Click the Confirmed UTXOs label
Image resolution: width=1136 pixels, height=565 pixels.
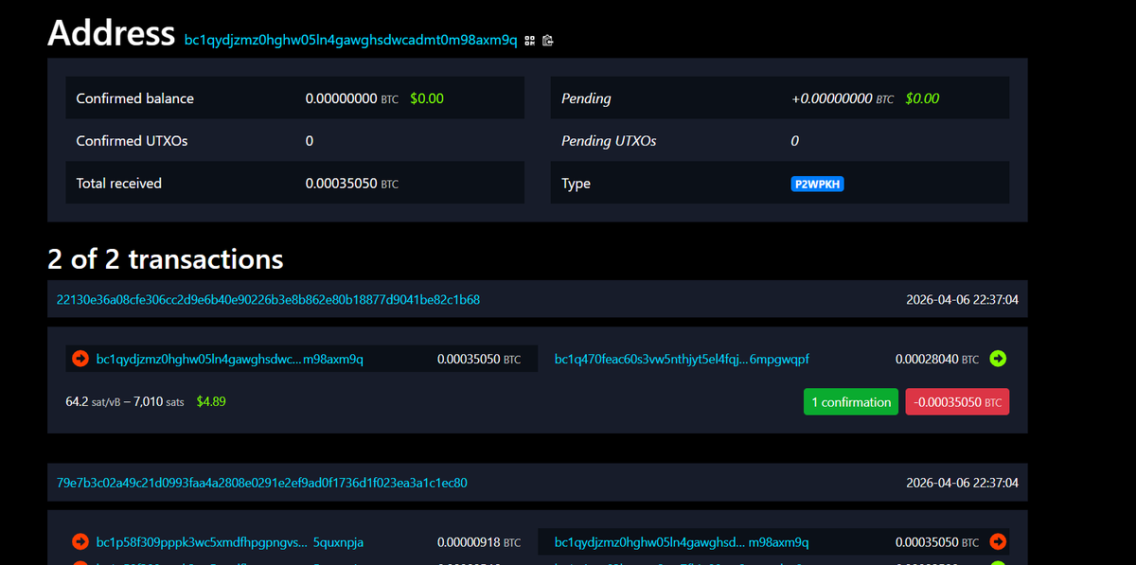133,141
